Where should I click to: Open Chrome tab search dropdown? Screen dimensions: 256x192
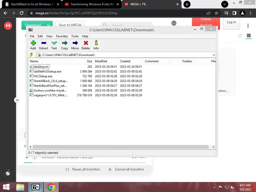[225, 4]
